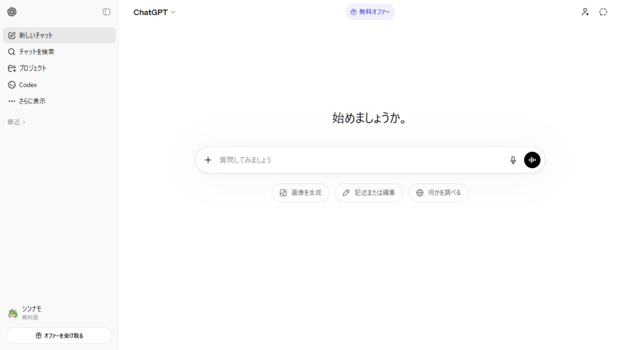Toggle temporary chat dashed circle icon
Screen dimensions: 622x350
click(x=603, y=12)
